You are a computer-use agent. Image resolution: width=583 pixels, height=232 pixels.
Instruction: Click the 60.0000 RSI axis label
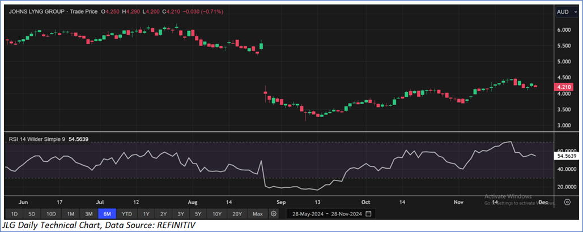click(566, 152)
